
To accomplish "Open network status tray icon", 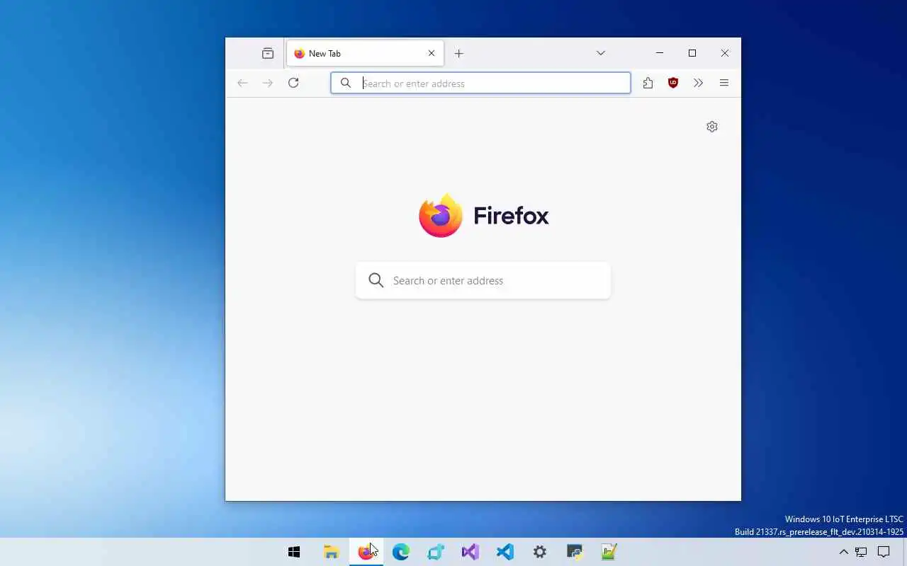I will [862, 552].
